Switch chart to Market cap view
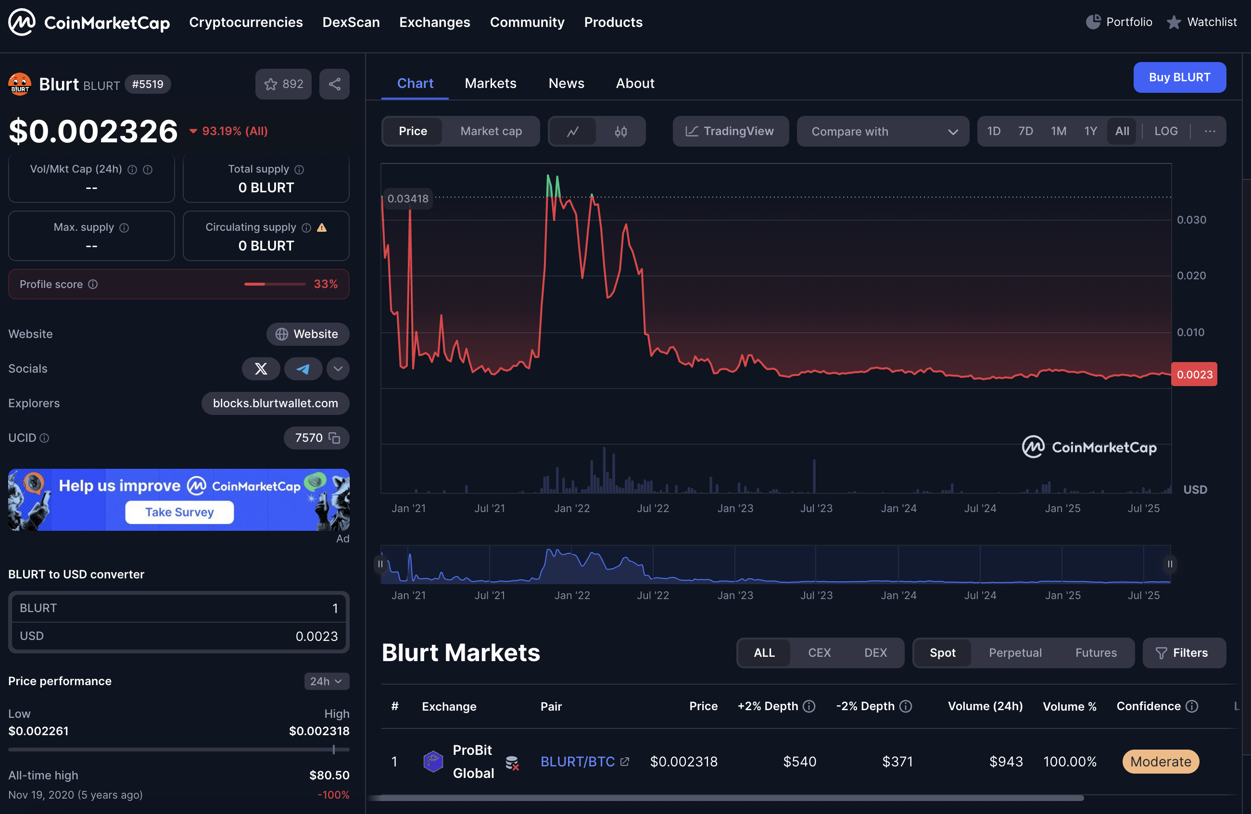Viewport: 1251px width, 814px height. pos(491,131)
